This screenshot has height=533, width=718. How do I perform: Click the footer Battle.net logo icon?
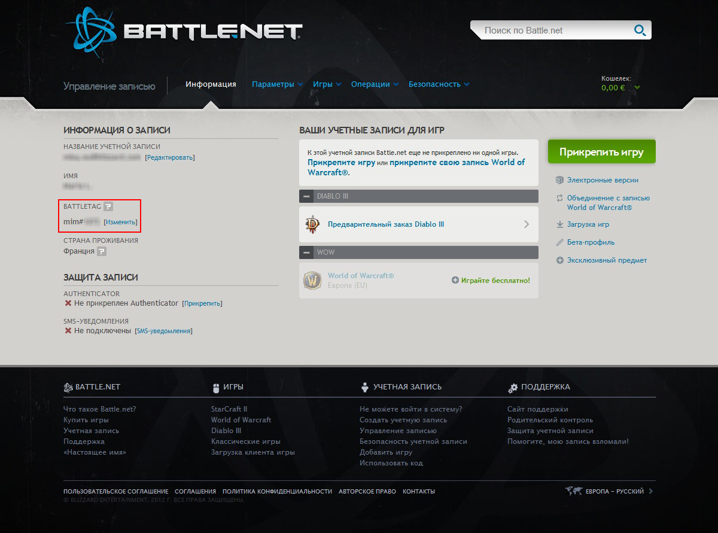pyautogui.click(x=68, y=387)
